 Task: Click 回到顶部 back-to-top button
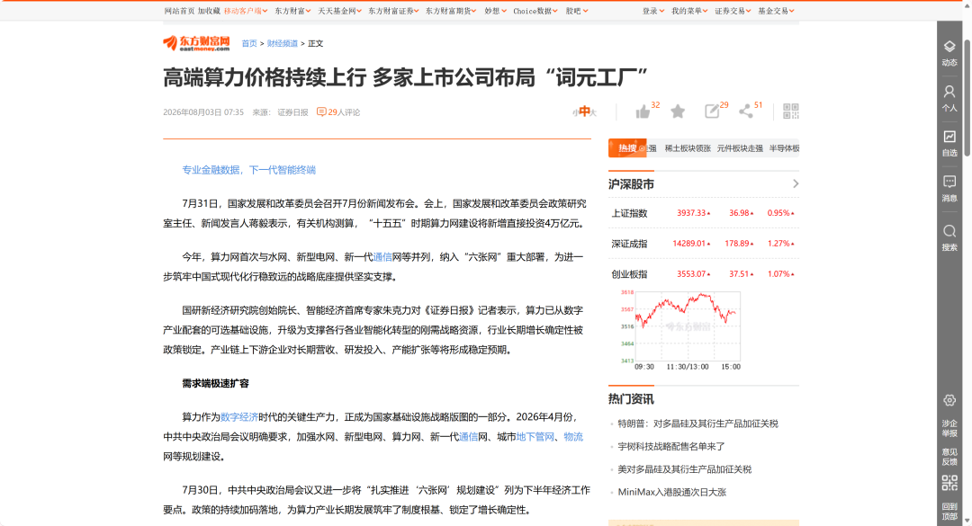coord(949,511)
